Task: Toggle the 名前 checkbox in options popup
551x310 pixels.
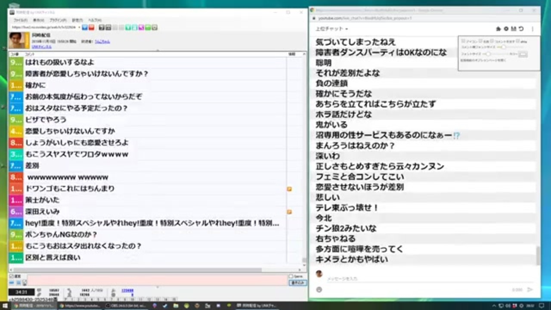Action: [480, 41]
